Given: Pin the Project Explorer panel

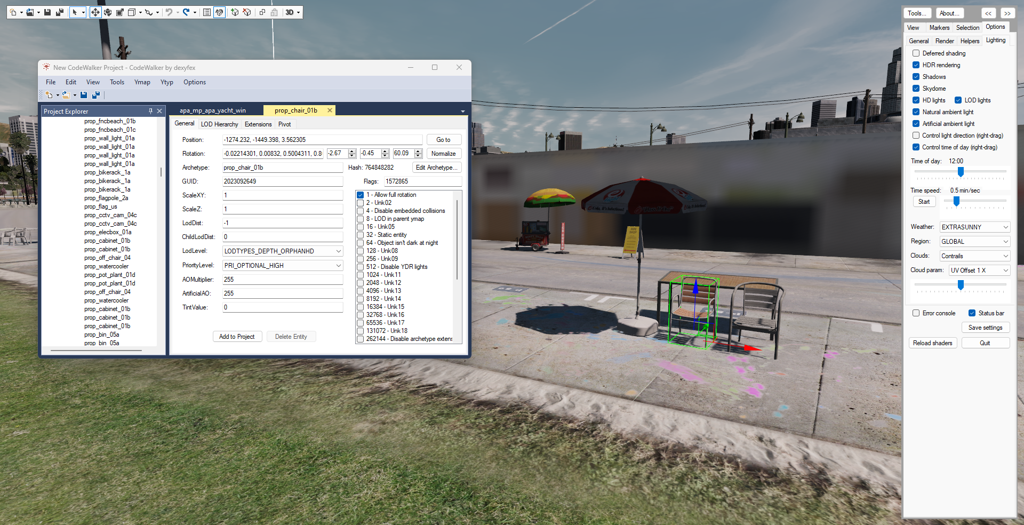Looking at the screenshot, I should 150,111.
